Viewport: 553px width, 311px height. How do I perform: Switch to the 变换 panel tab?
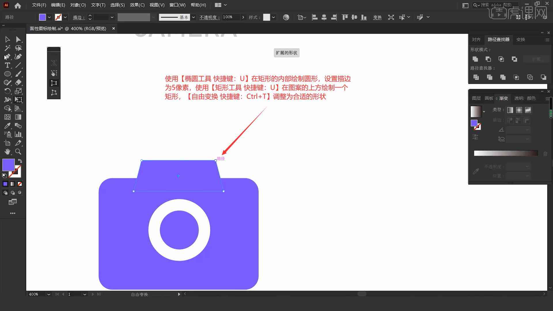pyautogui.click(x=520, y=39)
